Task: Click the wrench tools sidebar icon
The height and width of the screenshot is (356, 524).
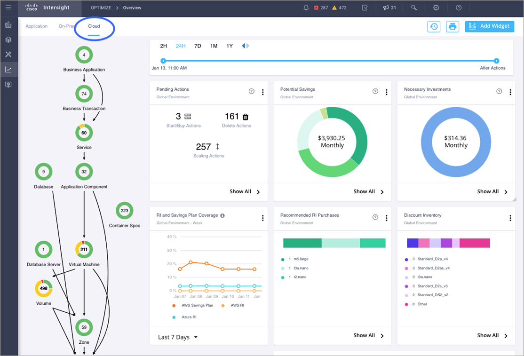Action: point(8,55)
